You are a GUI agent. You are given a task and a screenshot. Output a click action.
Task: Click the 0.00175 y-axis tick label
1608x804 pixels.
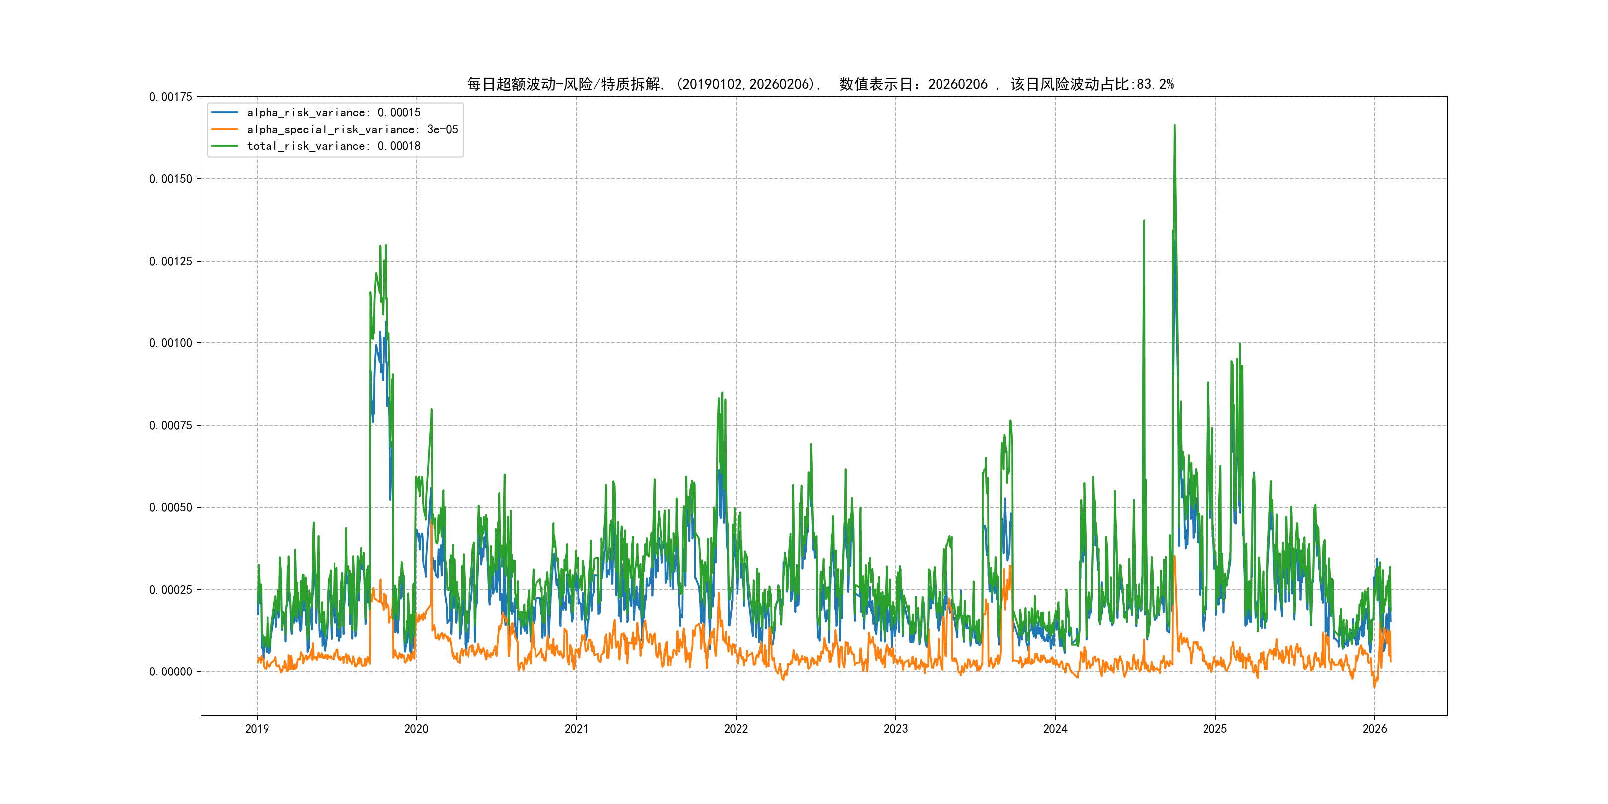point(170,97)
